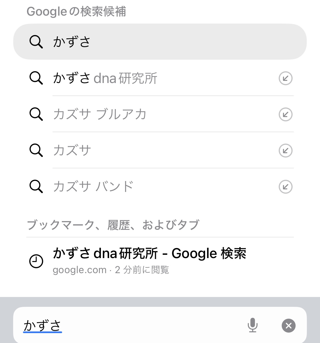Fill in suggestion arrow for カズサ ブルアカ
The width and height of the screenshot is (320, 343).
click(x=285, y=115)
